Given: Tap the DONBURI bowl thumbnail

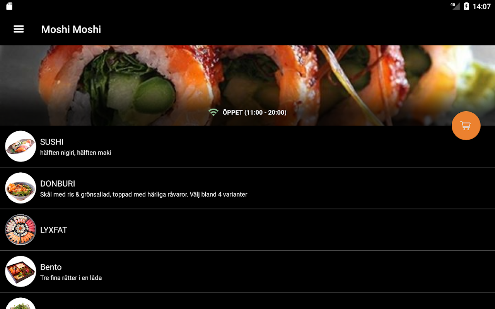Looking at the screenshot, I should pos(20,188).
